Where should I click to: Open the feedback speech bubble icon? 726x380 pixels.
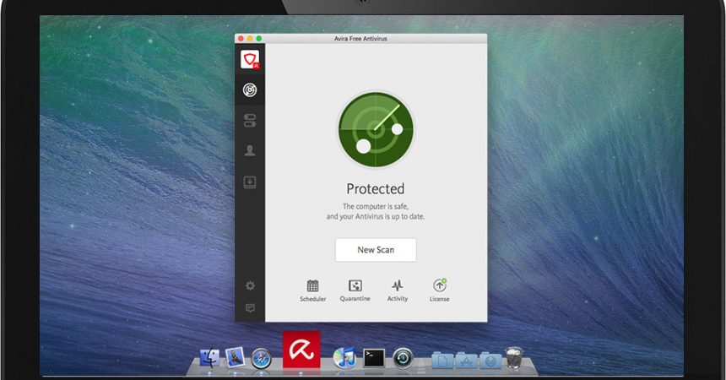click(250, 308)
